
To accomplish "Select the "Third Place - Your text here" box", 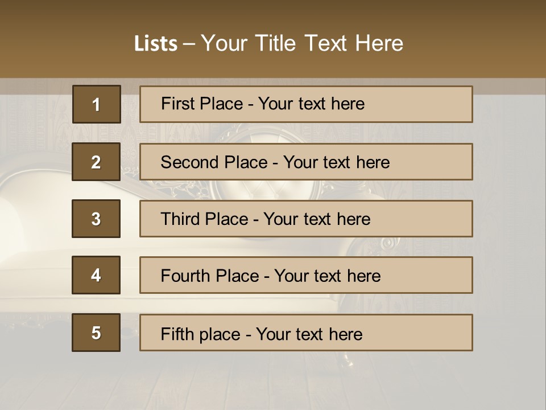I will [306, 219].
